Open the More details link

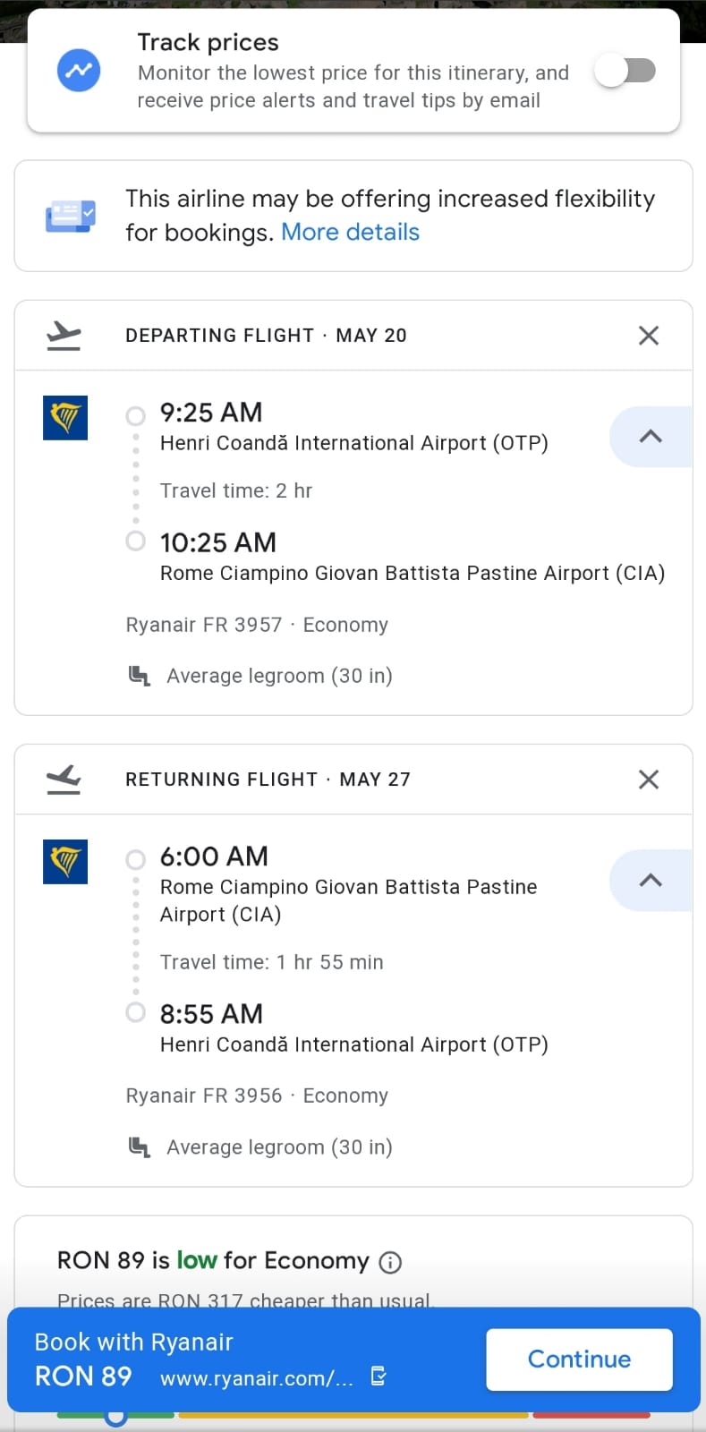click(350, 232)
